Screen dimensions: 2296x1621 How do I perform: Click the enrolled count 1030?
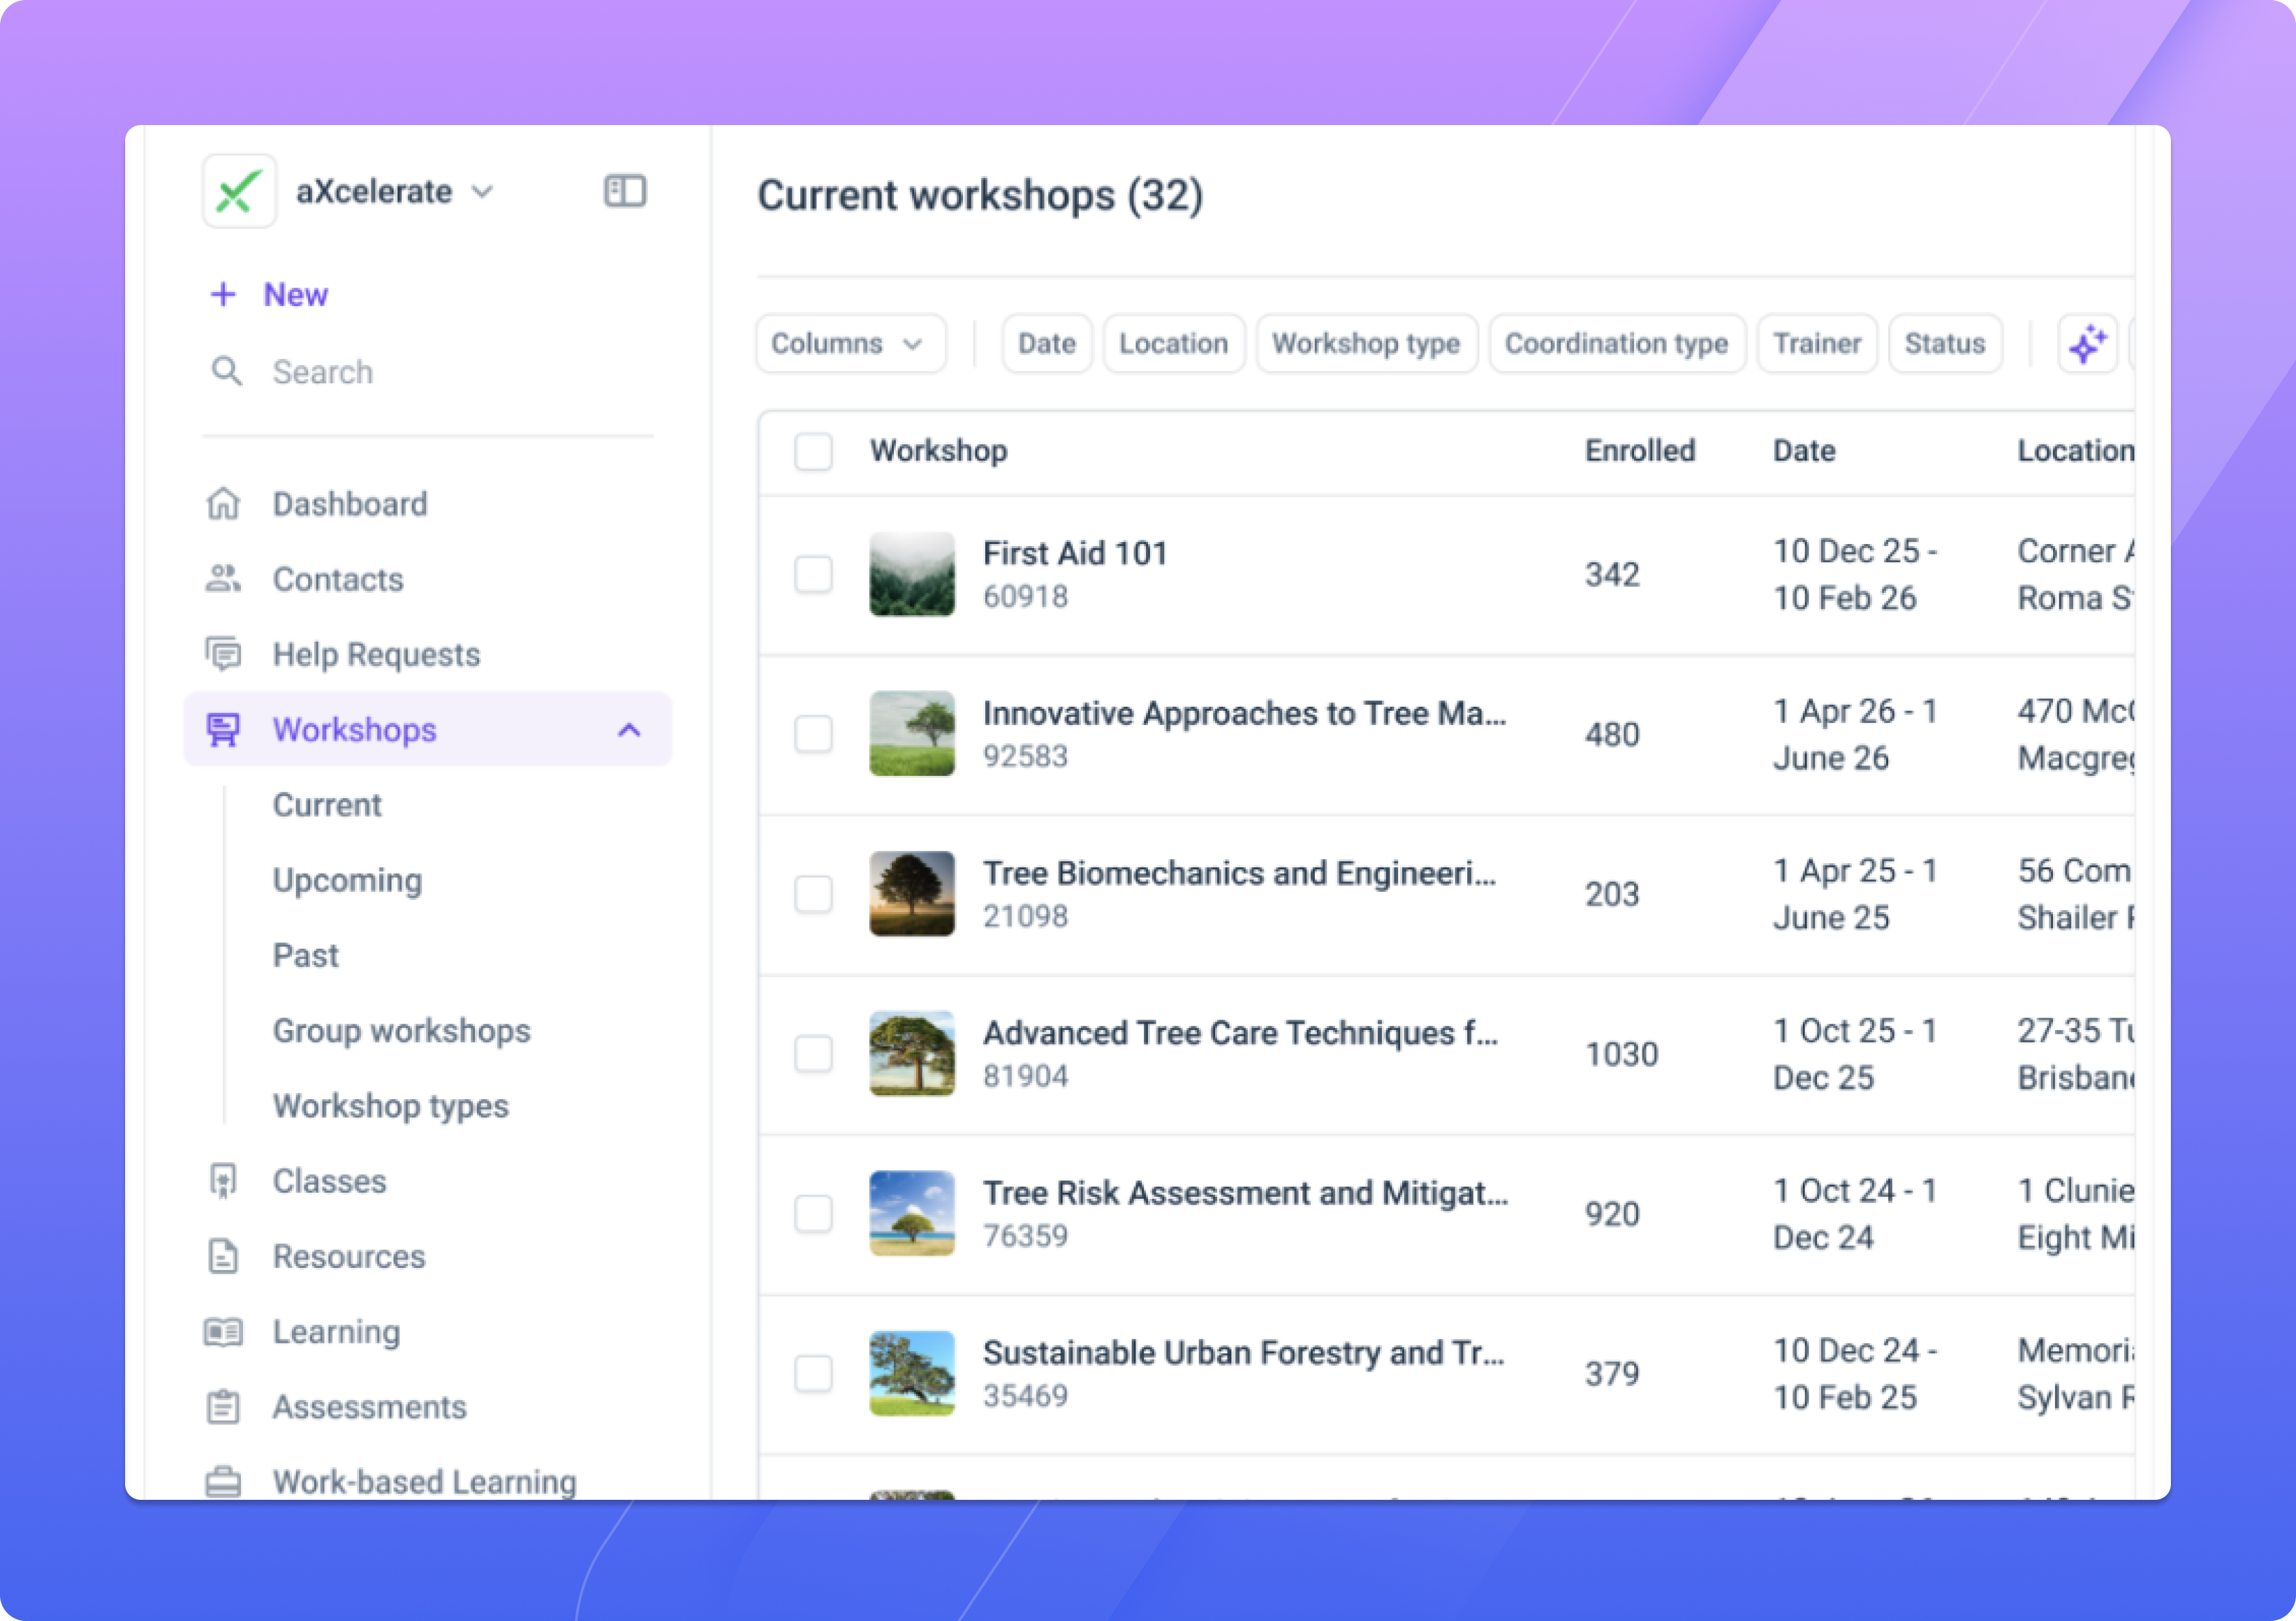(x=1621, y=1054)
